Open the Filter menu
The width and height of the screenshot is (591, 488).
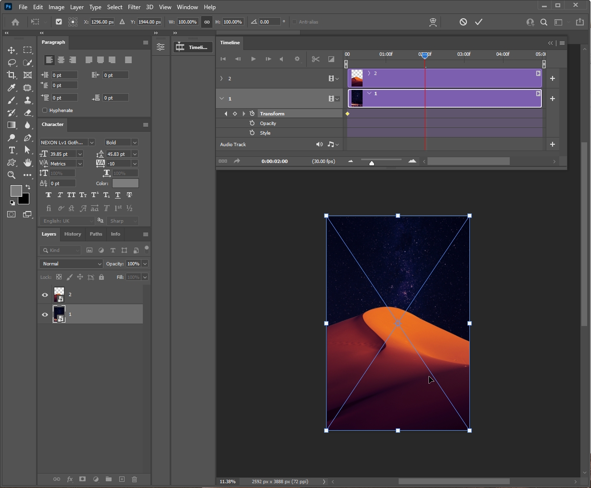134,7
